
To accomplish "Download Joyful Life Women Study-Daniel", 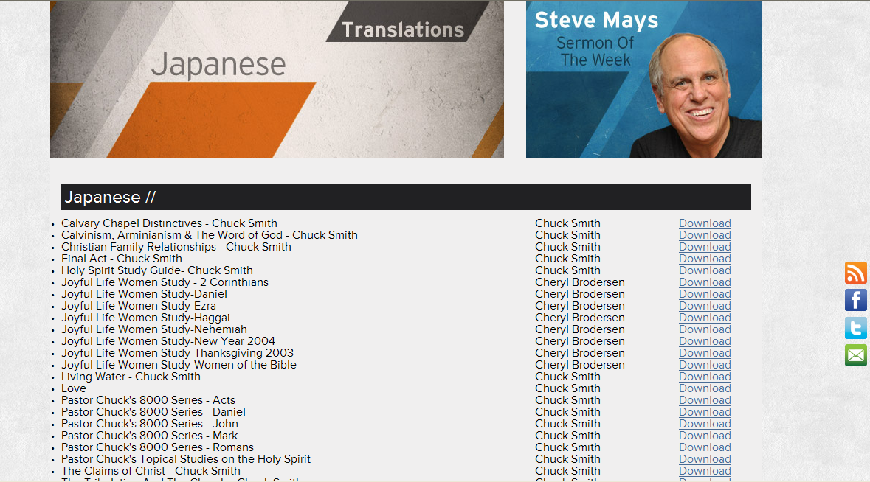I will click(x=705, y=294).
